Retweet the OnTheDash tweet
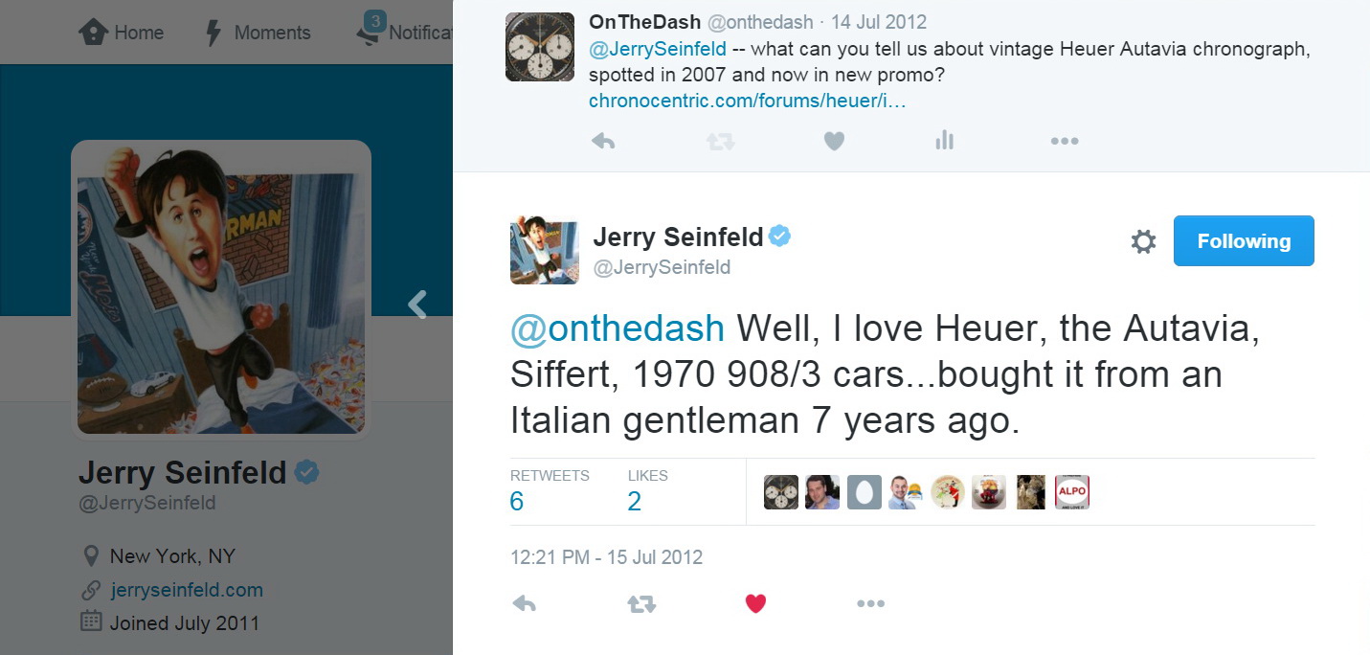This screenshot has width=1370, height=655. pyautogui.click(x=719, y=142)
